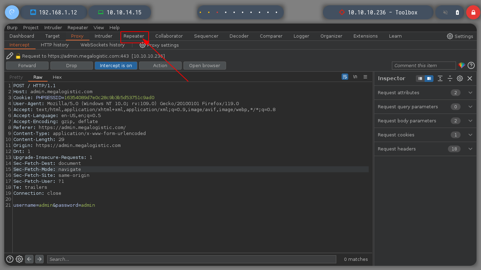Click the Open browser button

205,66
